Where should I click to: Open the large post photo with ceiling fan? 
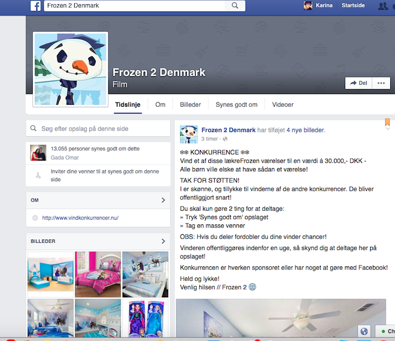click(x=281, y=318)
